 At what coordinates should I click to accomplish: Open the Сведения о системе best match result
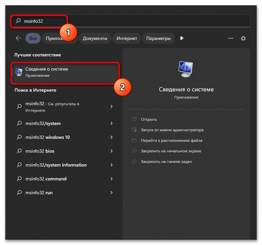point(65,73)
